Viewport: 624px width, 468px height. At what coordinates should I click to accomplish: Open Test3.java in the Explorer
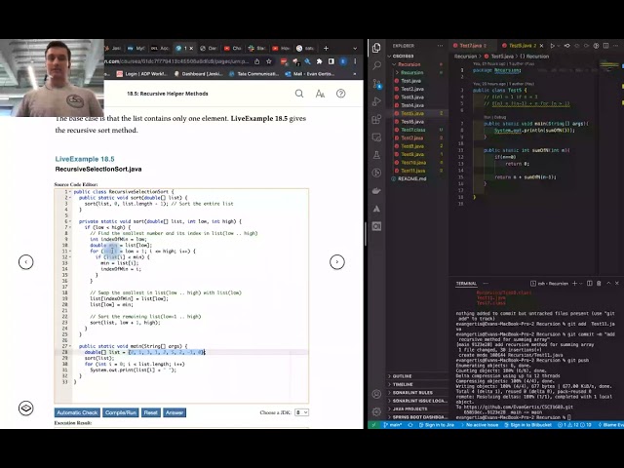[416, 97]
